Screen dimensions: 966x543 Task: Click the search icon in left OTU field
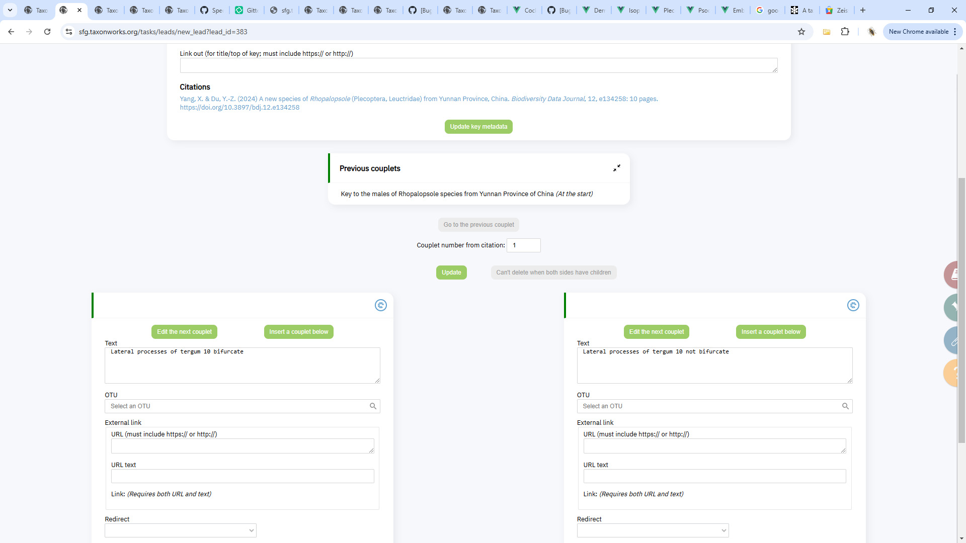tap(373, 406)
